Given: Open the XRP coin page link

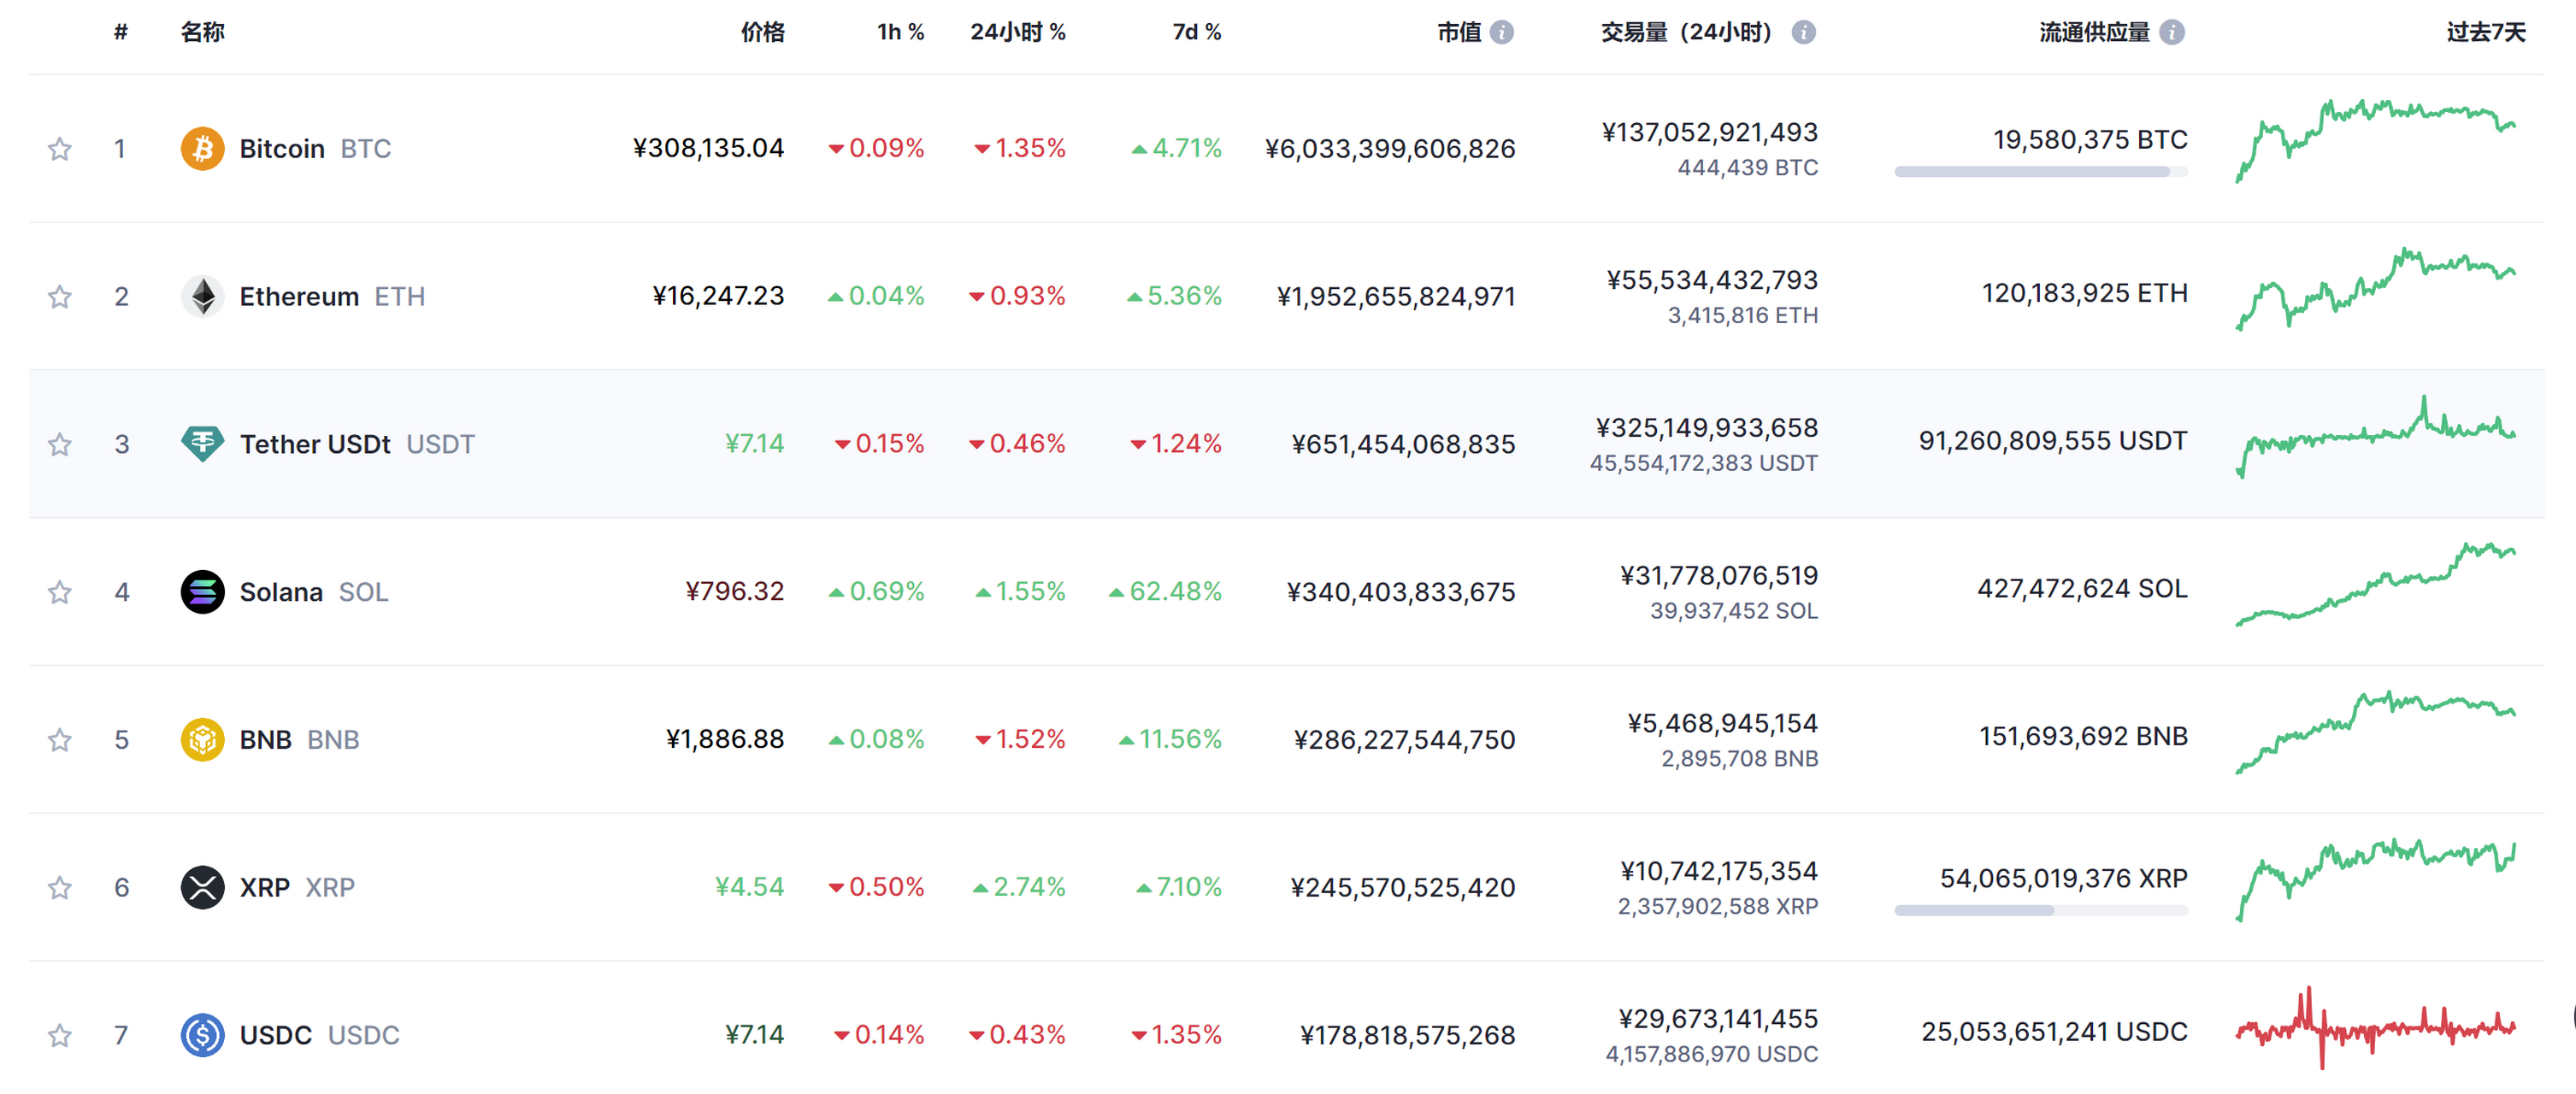Looking at the screenshot, I should (297, 888).
